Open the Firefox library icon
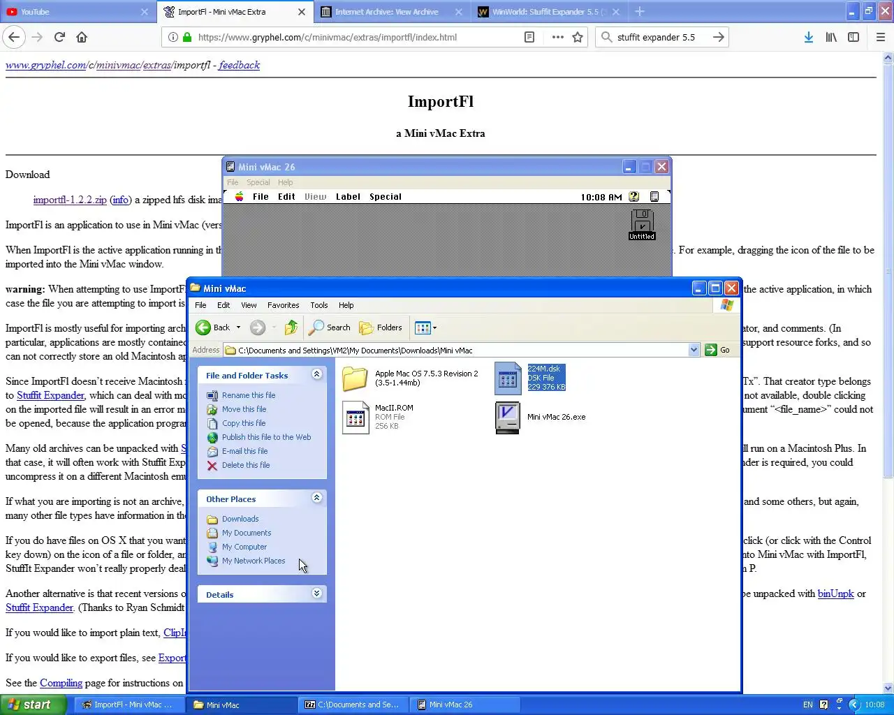894x715 pixels. 831,37
